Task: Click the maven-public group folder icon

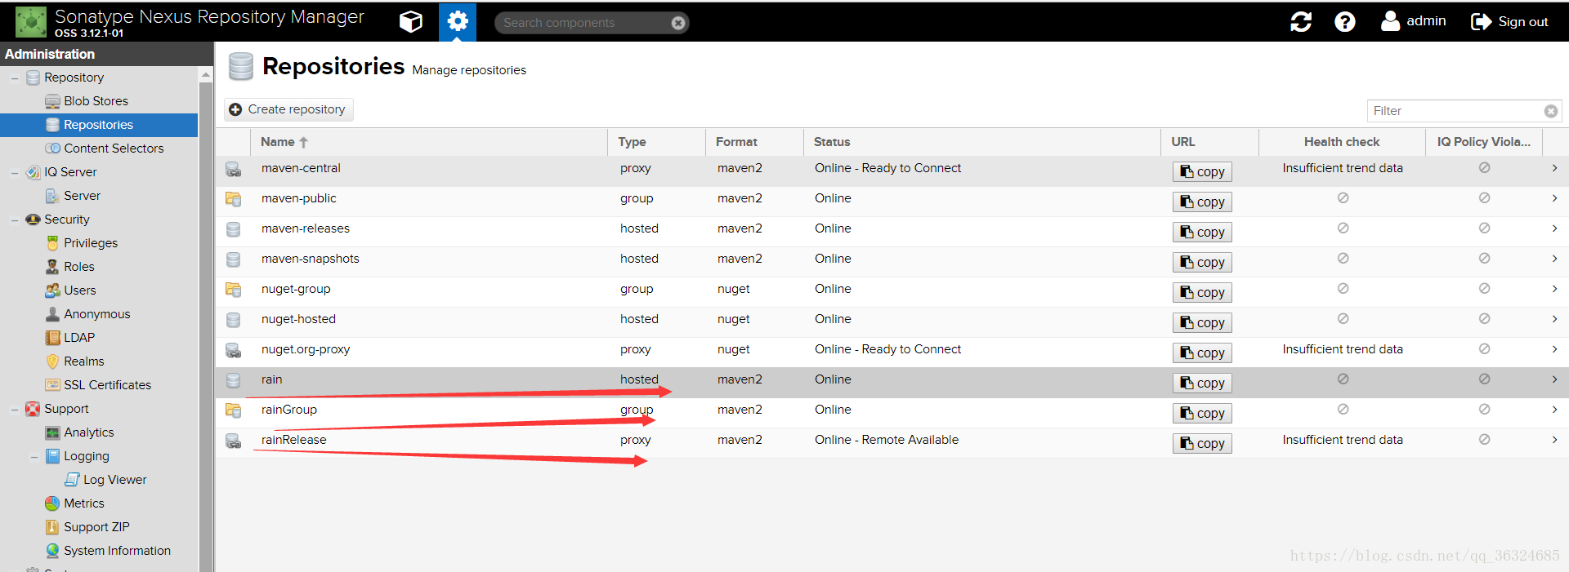Action: coord(233,199)
